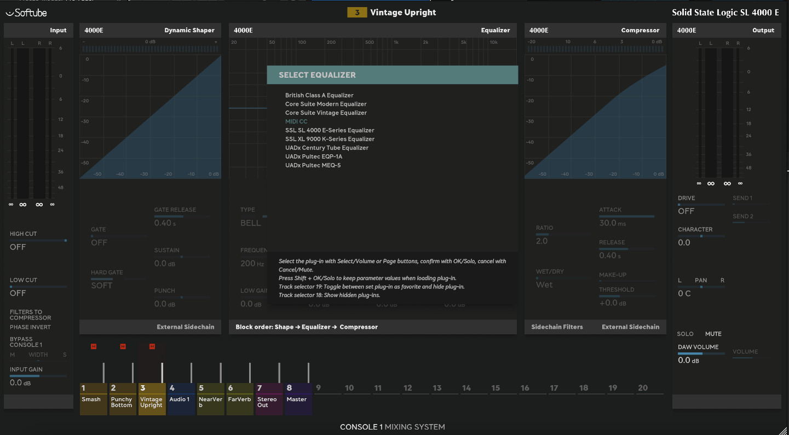Click the mute indicator above Vintage Upright track

pos(152,346)
